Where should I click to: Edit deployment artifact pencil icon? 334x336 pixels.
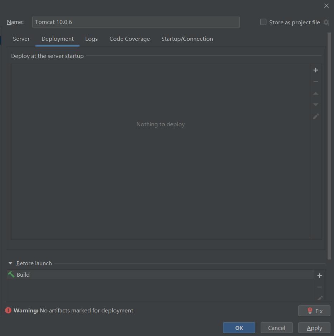pyautogui.click(x=316, y=117)
